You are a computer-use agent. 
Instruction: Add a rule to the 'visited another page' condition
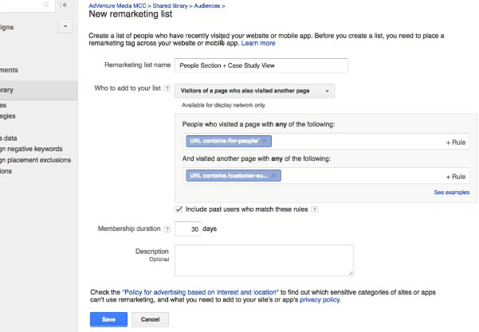point(455,177)
